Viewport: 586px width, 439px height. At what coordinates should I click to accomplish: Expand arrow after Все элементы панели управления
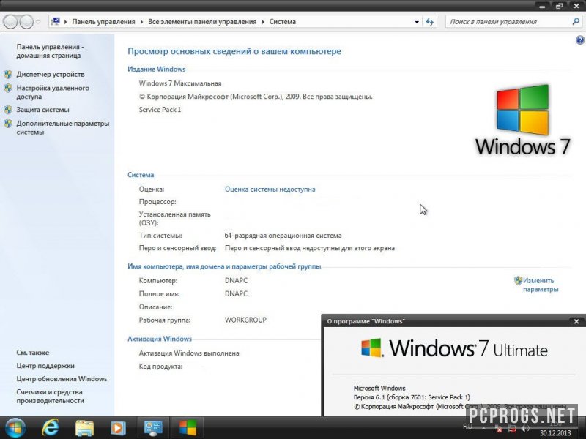pos(263,22)
